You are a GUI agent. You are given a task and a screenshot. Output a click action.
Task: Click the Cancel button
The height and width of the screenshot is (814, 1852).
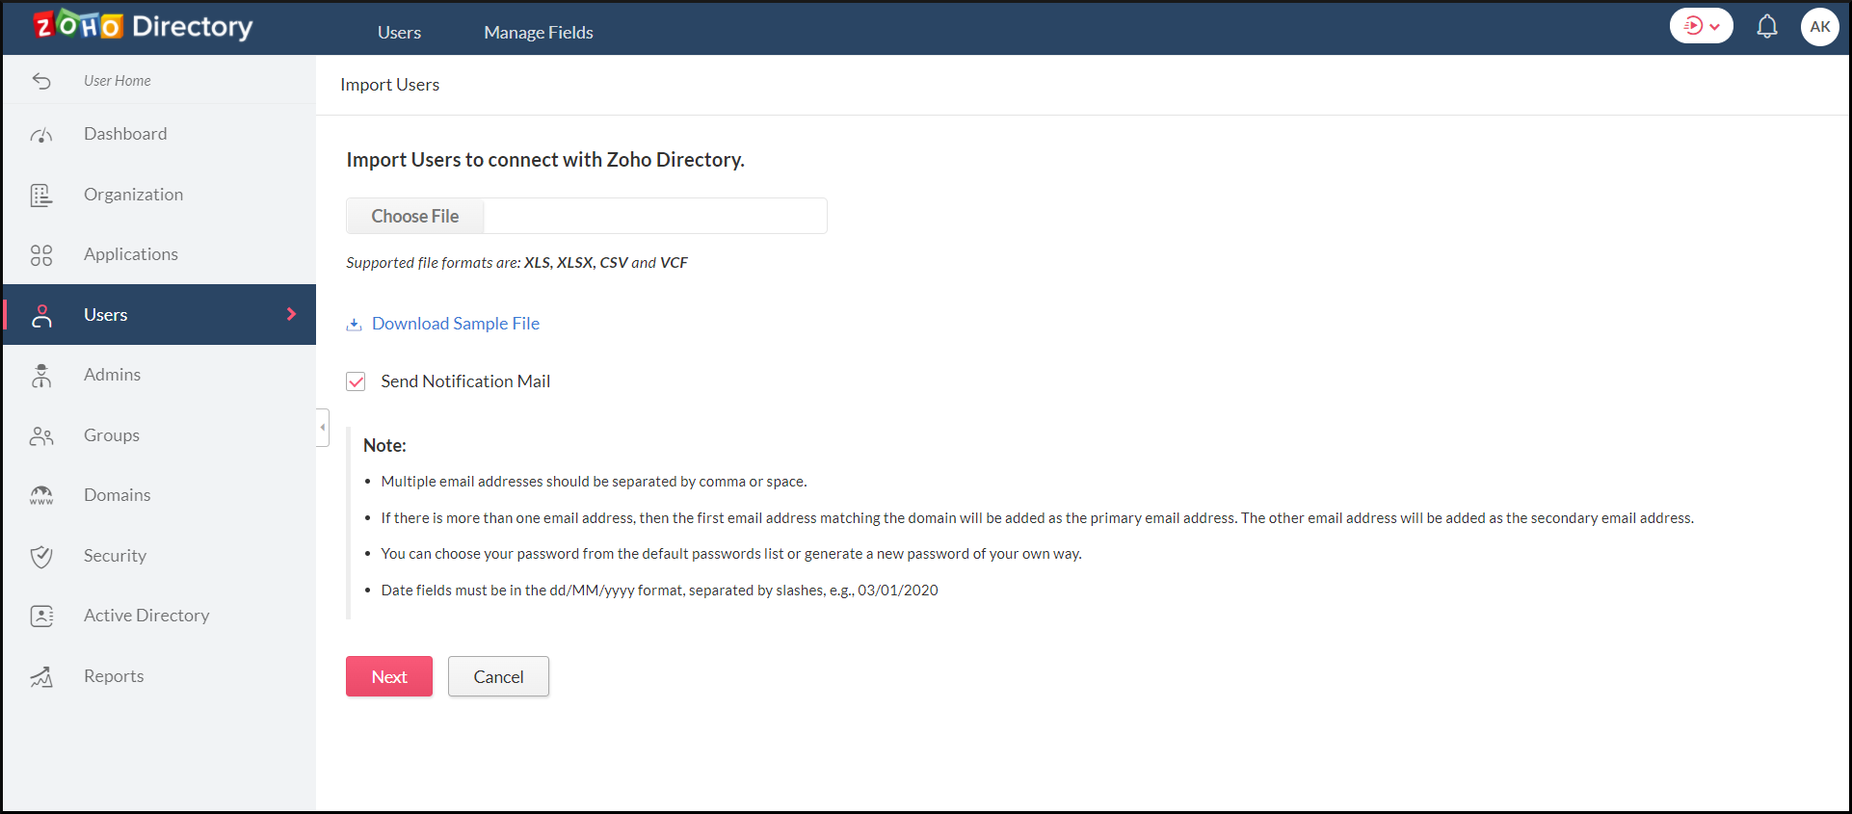pyautogui.click(x=498, y=676)
